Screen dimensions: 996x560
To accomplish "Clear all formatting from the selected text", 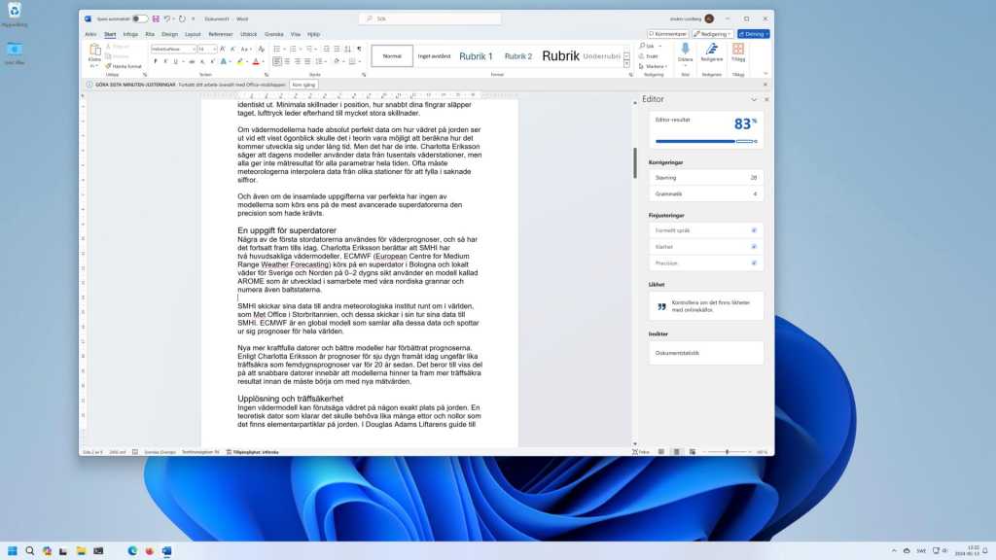I will [261, 49].
